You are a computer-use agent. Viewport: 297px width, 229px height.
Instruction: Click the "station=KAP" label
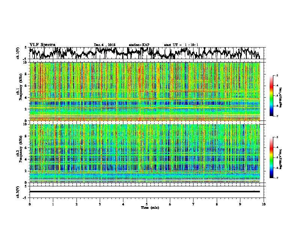tap(139, 45)
